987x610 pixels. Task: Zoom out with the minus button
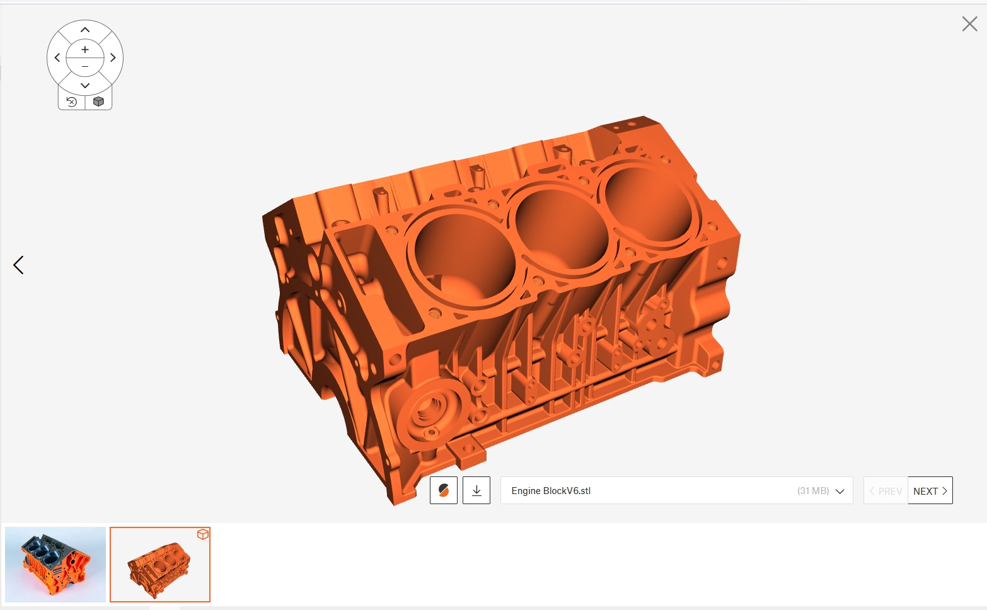pyautogui.click(x=85, y=67)
